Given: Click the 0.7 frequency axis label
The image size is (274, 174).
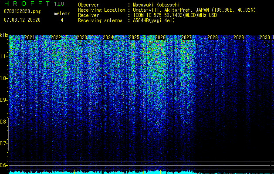Looking at the screenshot, I should (3, 144).
